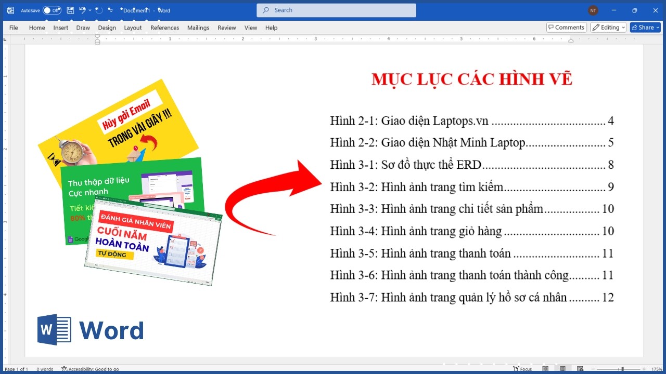Open the File menu
The width and height of the screenshot is (666, 374).
14,28
